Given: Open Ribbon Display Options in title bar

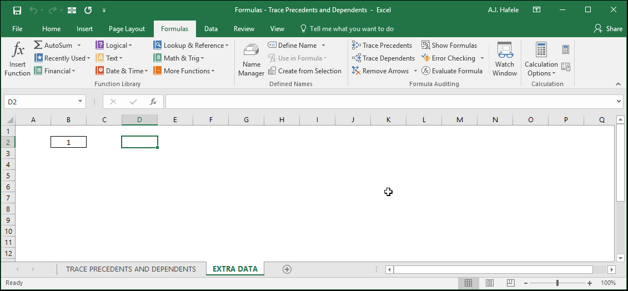Looking at the screenshot, I should click(536, 10).
